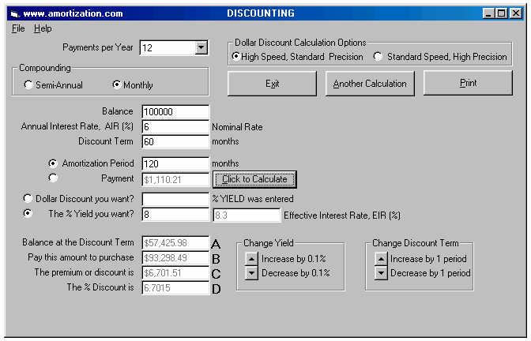The width and height of the screenshot is (531, 341).
Task: Click the Another Calculation button
Action: (x=370, y=84)
